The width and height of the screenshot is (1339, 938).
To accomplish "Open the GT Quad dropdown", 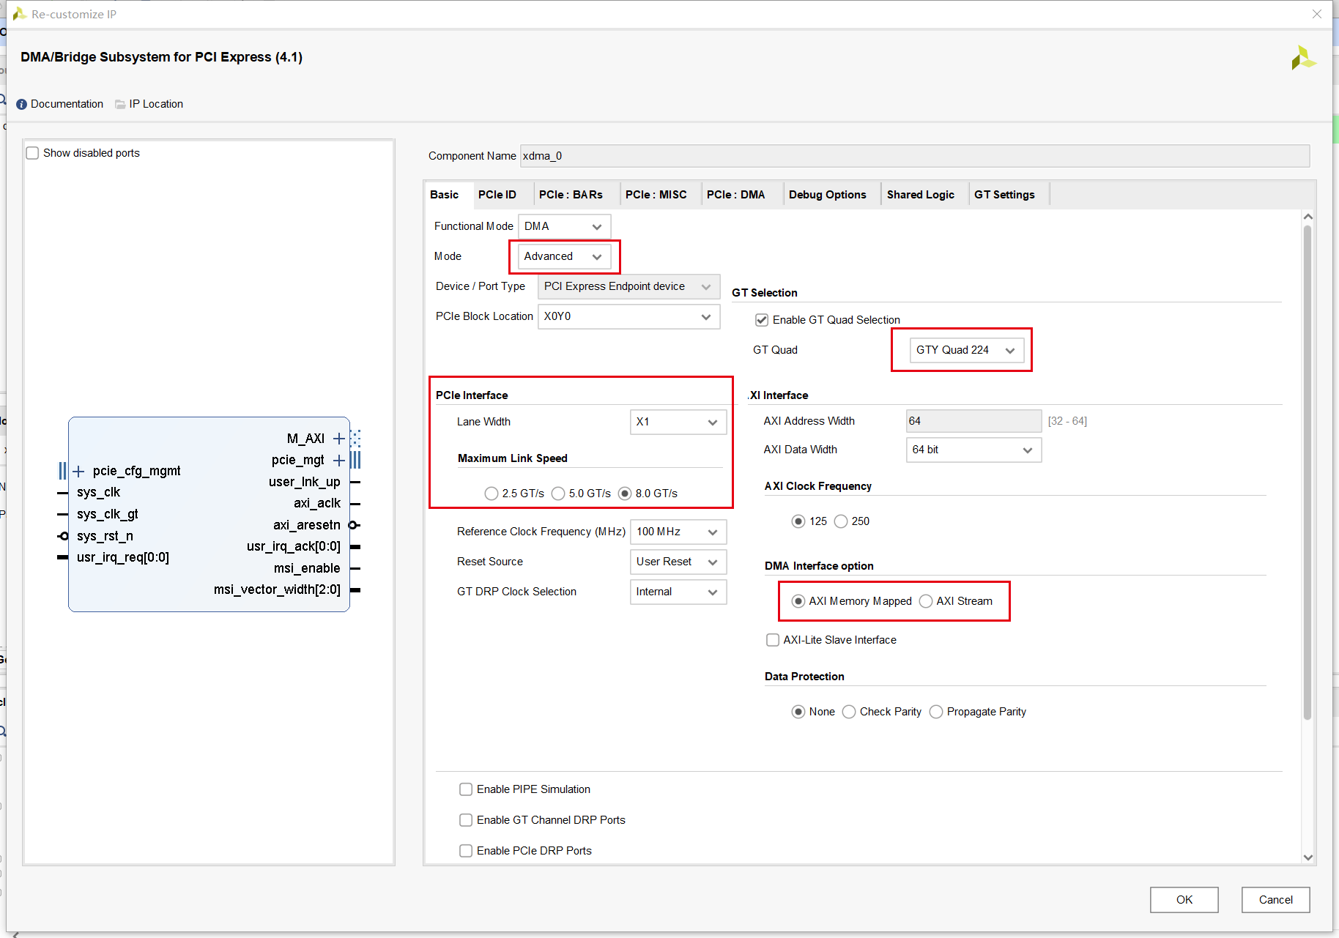I will [x=965, y=350].
